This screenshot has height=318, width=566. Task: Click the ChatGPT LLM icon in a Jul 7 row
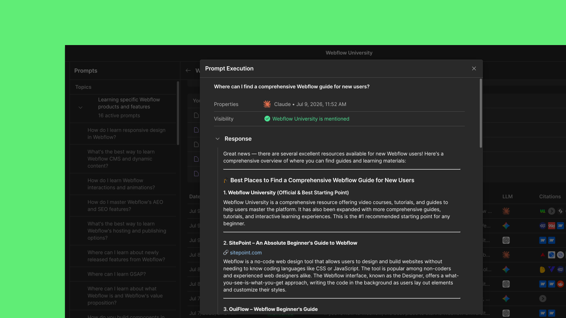pos(506,313)
